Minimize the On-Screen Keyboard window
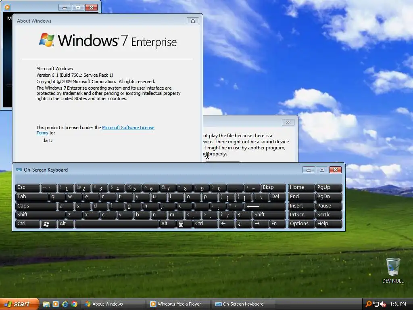The image size is (413, 310). tap(309, 170)
